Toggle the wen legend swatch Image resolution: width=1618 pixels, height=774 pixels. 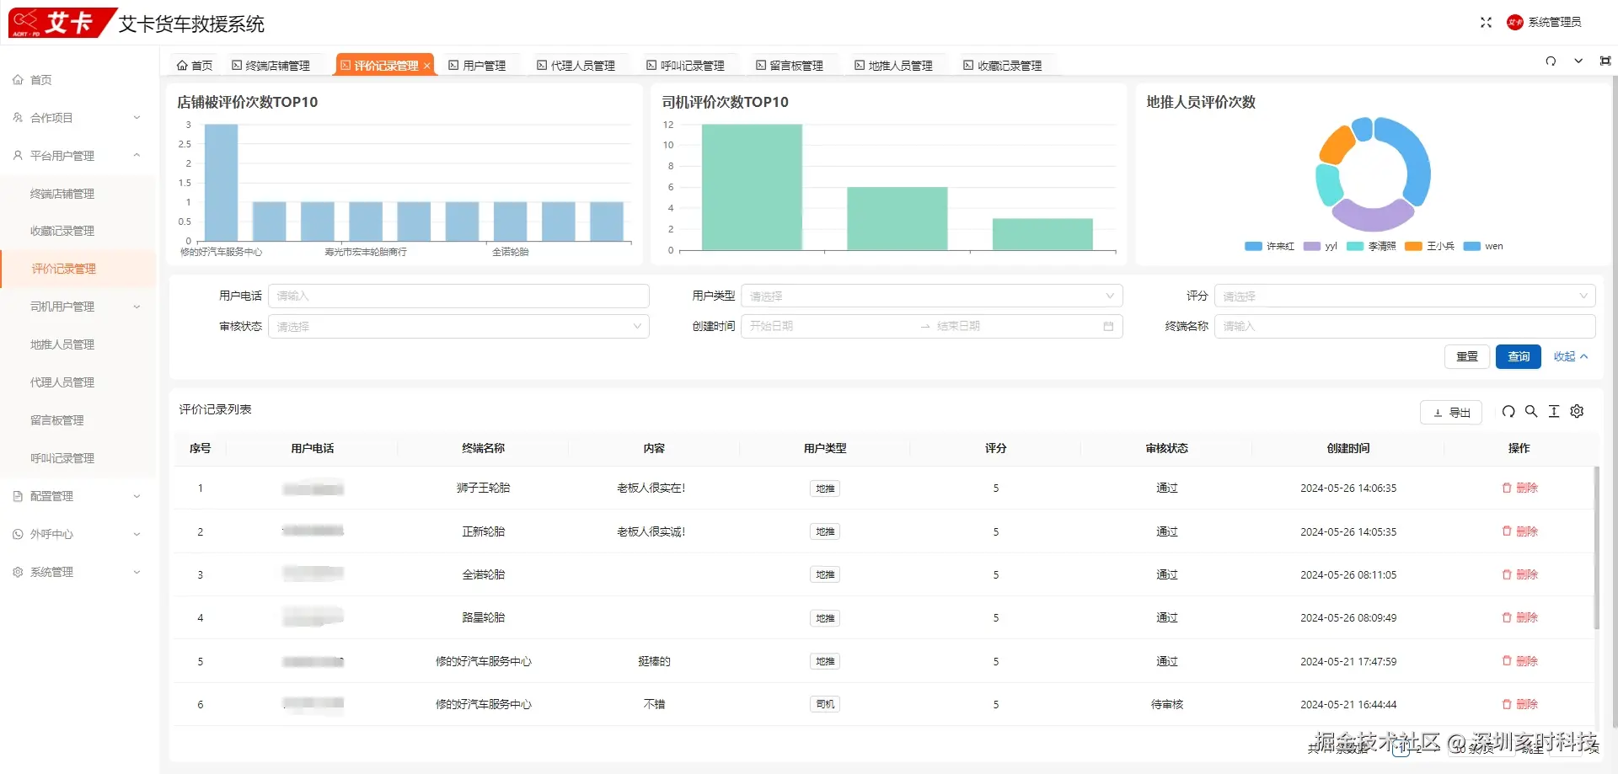(x=1471, y=246)
